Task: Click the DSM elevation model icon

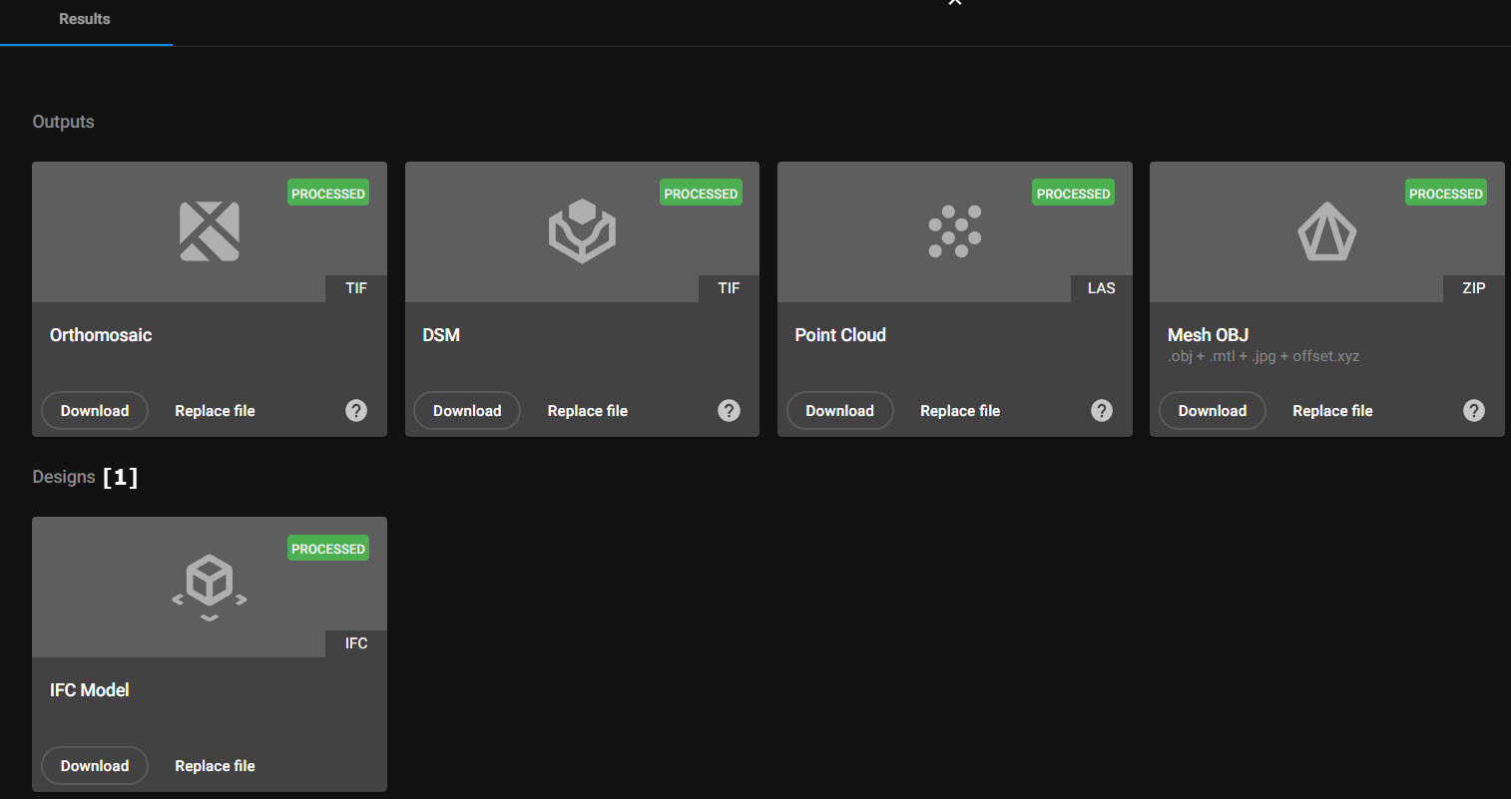Action: 582,231
